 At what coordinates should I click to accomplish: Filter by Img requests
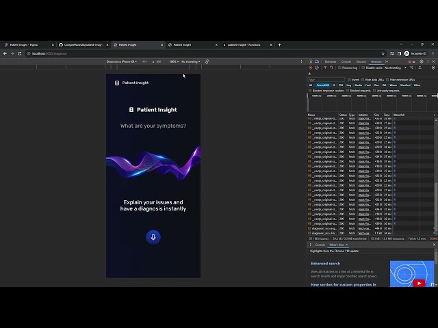[348, 85]
